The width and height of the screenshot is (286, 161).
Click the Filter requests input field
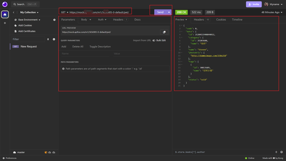pyautogui.click(x=28, y=39)
